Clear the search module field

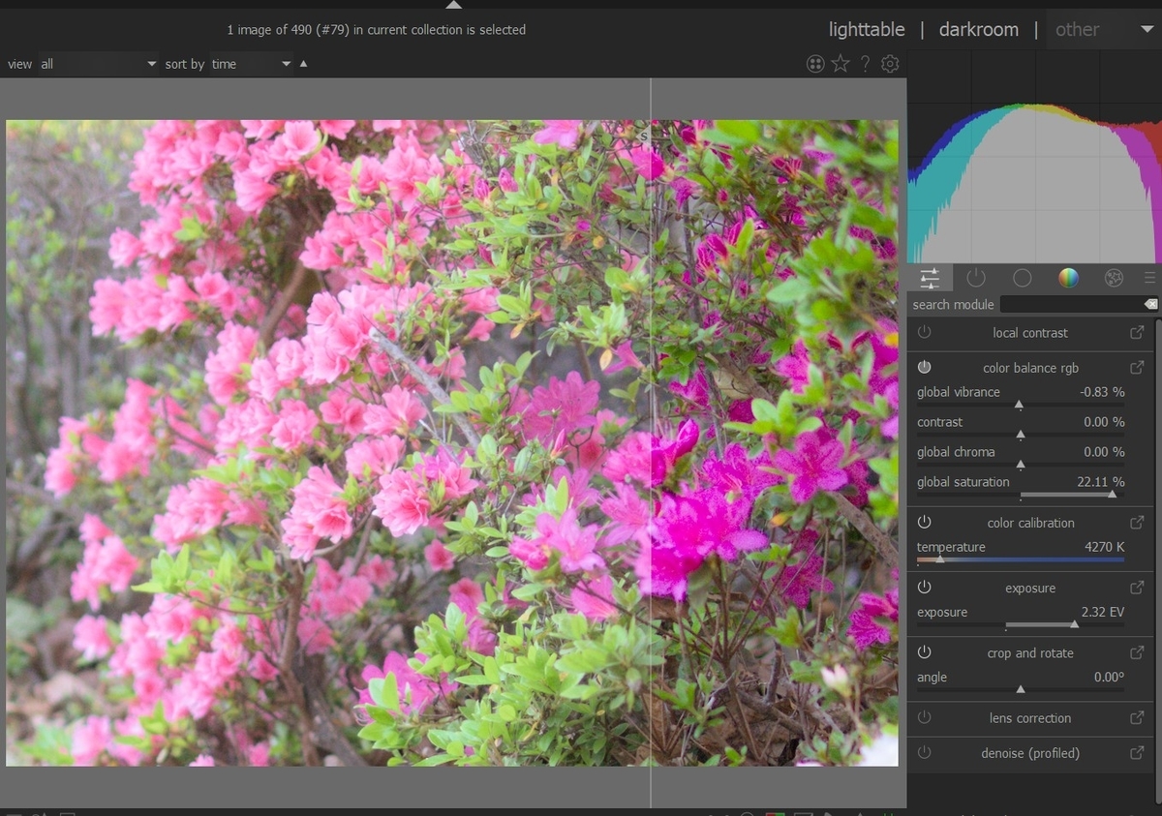pyautogui.click(x=1150, y=304)
